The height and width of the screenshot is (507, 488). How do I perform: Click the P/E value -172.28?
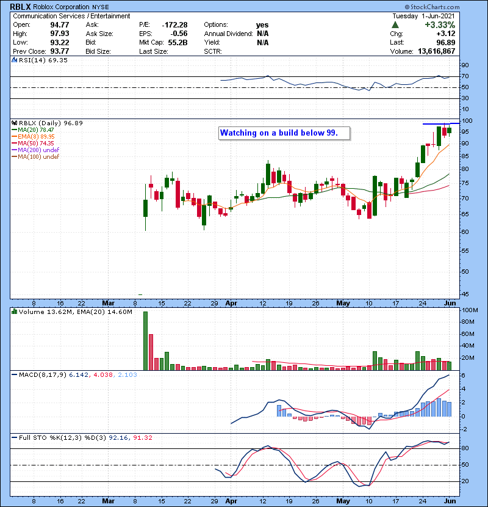point(174,25)
